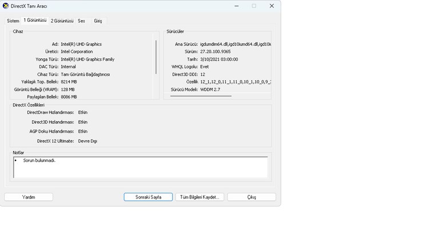Open the Giriş tab
The height and width of the screenshot is (251, 446).
[x=98, y=21]
